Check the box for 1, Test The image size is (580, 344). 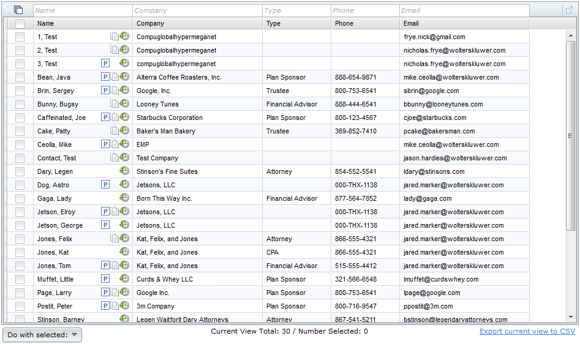click(20, 37)
